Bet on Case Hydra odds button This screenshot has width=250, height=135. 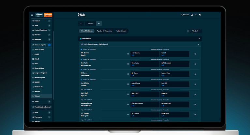pos(145,64)
